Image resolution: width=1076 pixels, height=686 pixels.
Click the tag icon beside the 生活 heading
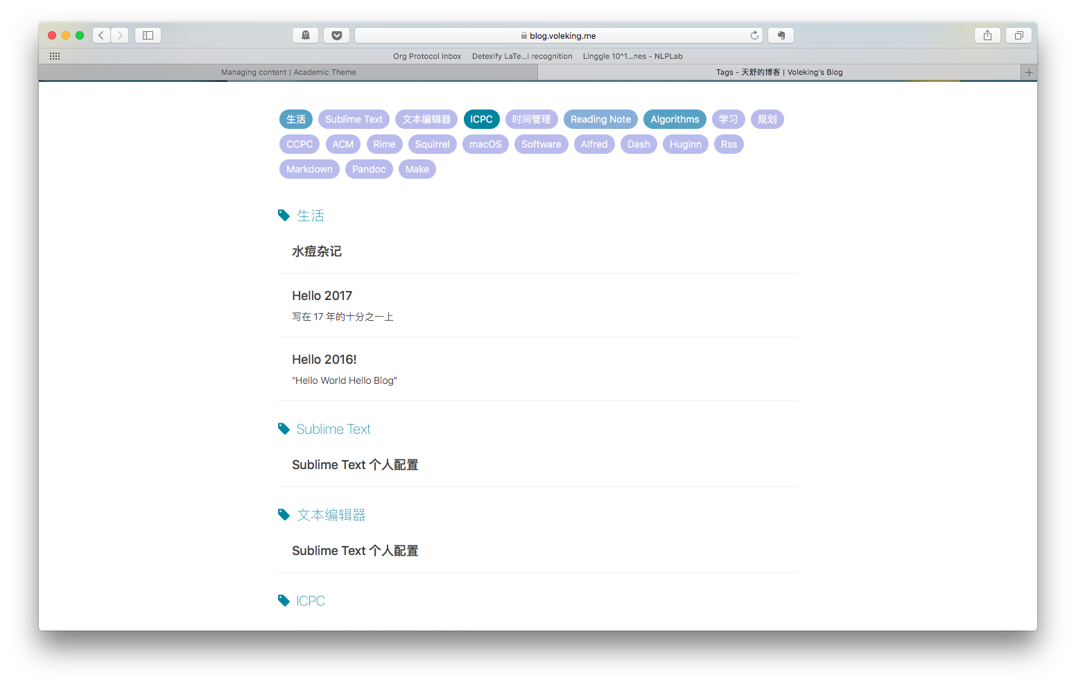(283, 215)
